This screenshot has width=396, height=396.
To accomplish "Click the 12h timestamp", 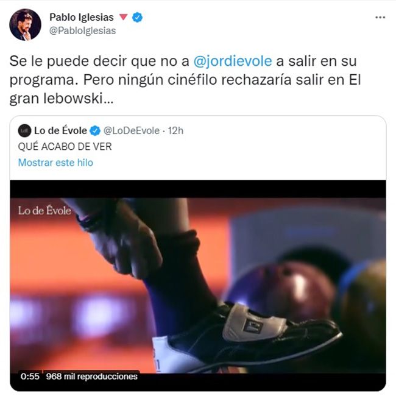I will (x=175, y=130).
